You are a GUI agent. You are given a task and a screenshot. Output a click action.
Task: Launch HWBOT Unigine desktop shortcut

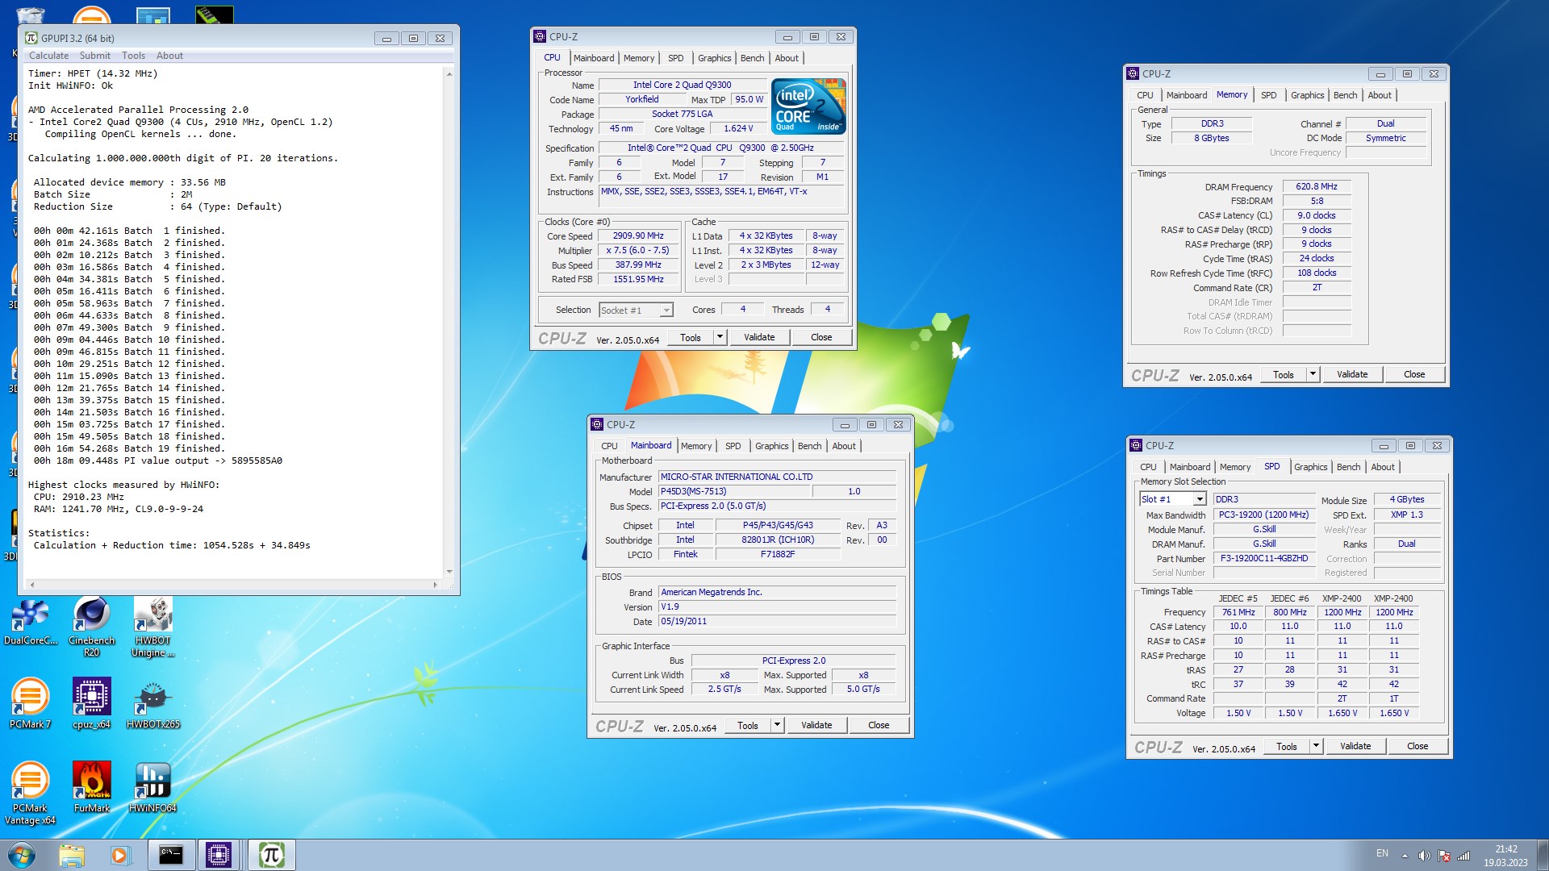[152, 626]
